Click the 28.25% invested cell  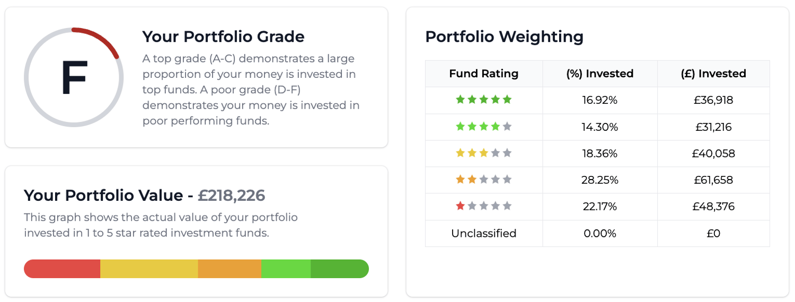point(599,180)
